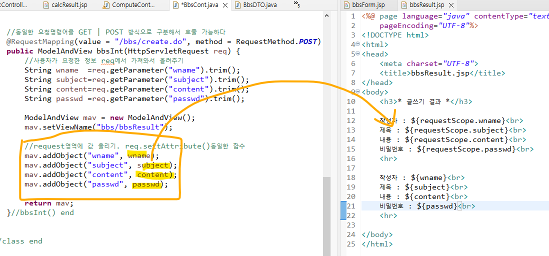This screenshot has width=549, height=256.
Task: Click the String passwd getParameter line
Action: pyautogui.click(x=134, y=98)
